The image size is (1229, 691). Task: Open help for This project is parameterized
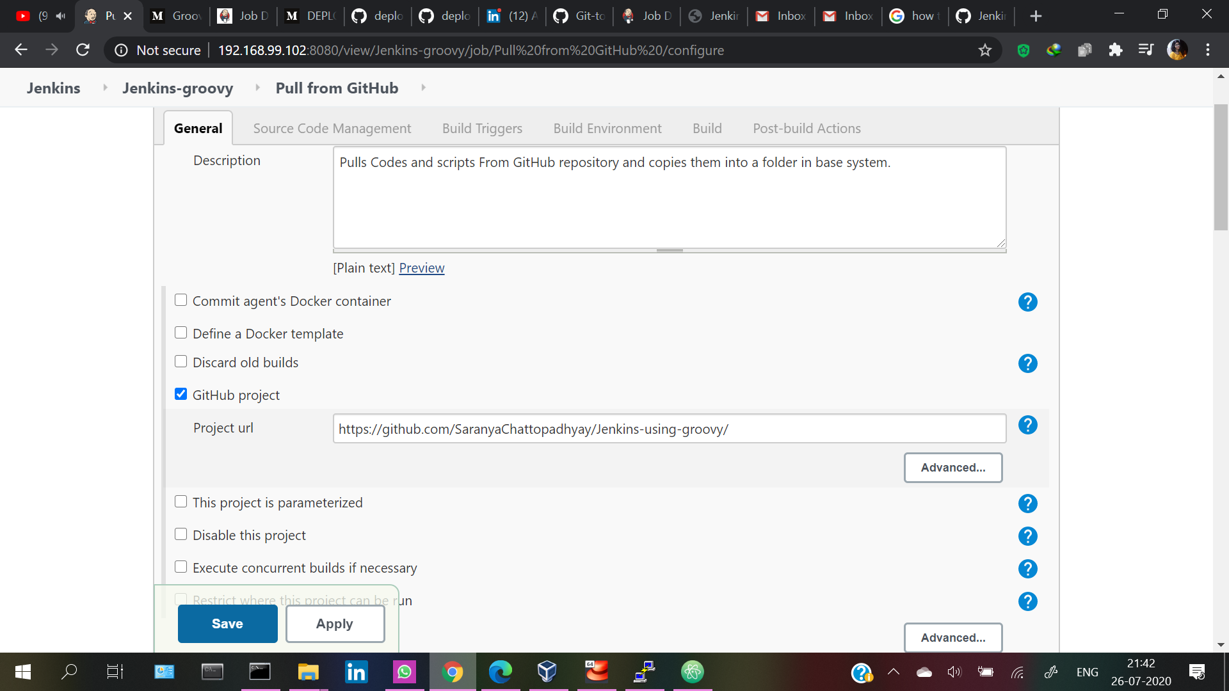click(x=1027, y=504)
